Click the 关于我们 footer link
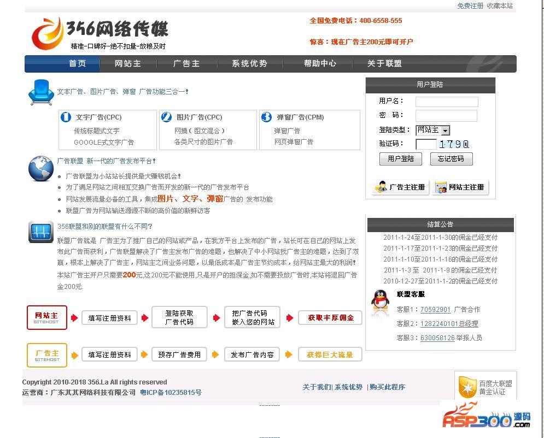544x438 pixels. coord(317,387)
